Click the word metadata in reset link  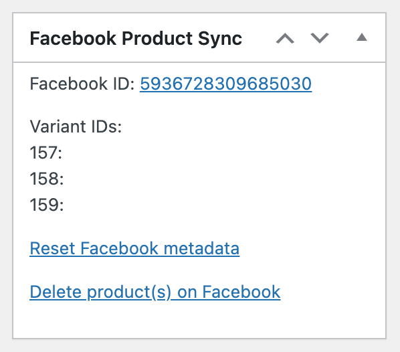(201, 248)
